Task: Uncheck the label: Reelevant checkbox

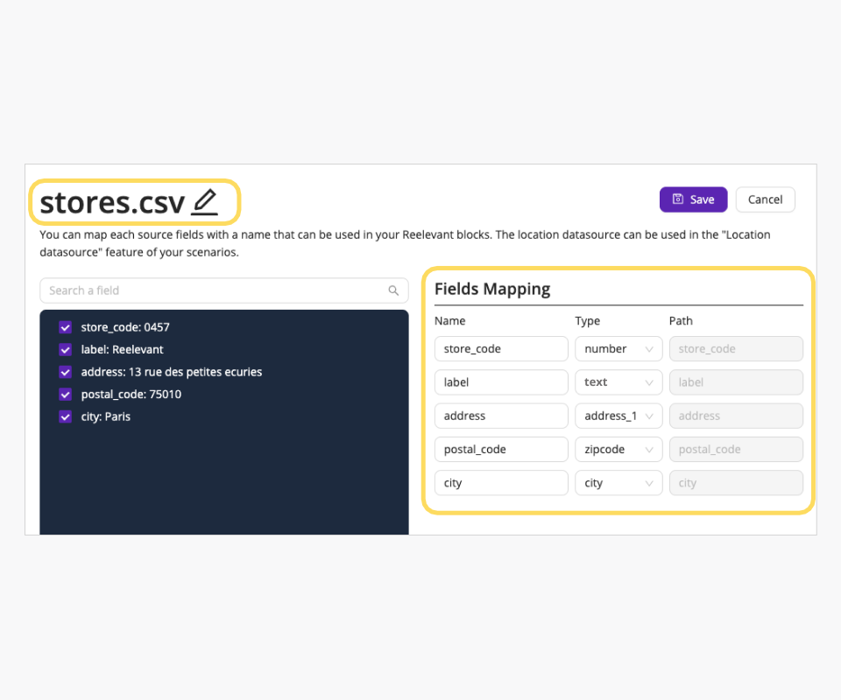Action: (x=66, y=350)
